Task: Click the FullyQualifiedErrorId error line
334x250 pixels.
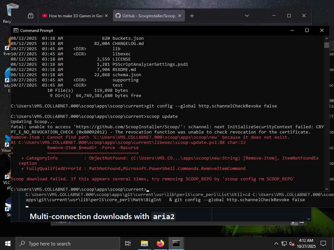Action: pyautogui.click(x=133, y=168)
